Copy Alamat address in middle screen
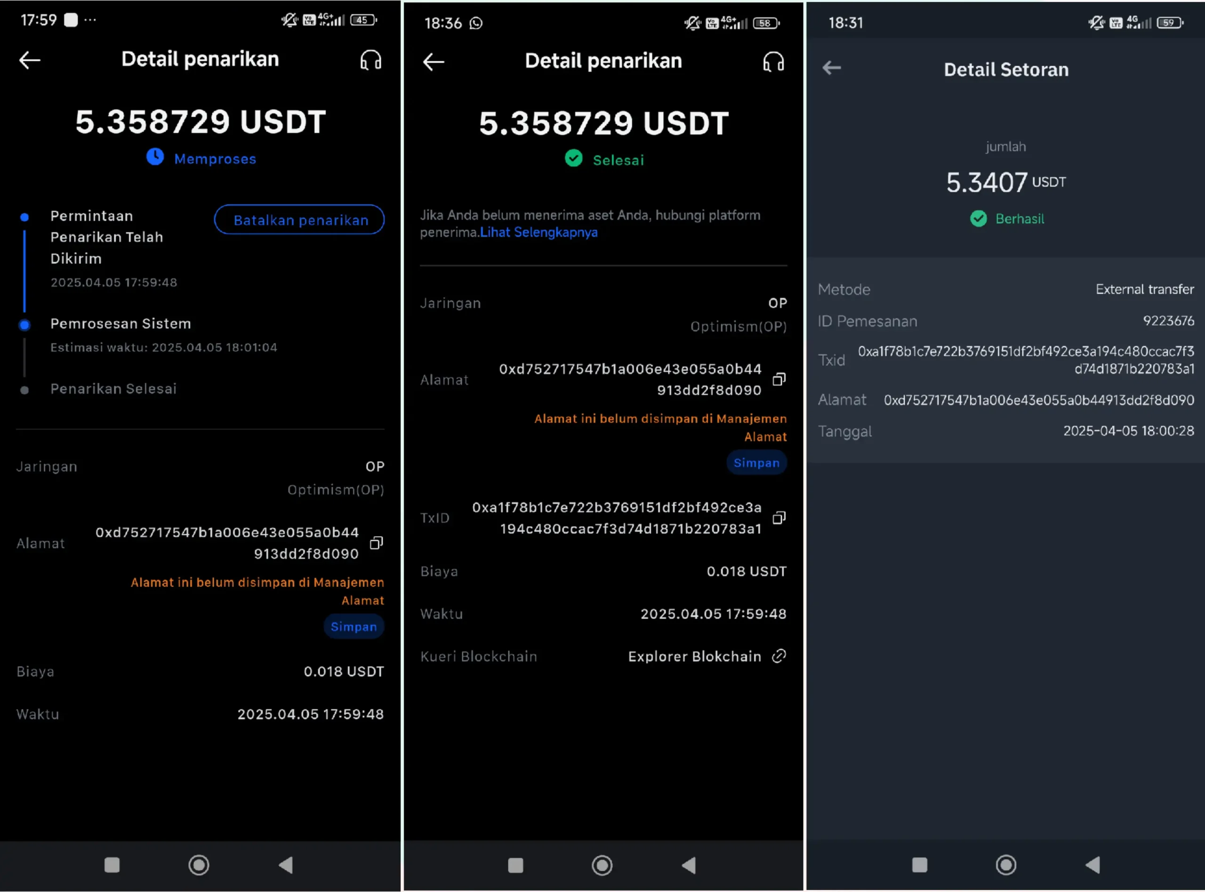 (779, 379)
